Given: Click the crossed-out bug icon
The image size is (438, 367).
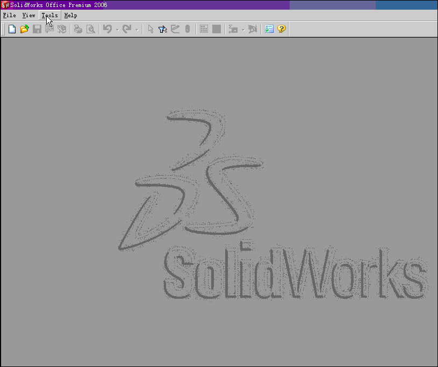Looking at the screenshot, I should pyautogui.click(x=253, y=29).
